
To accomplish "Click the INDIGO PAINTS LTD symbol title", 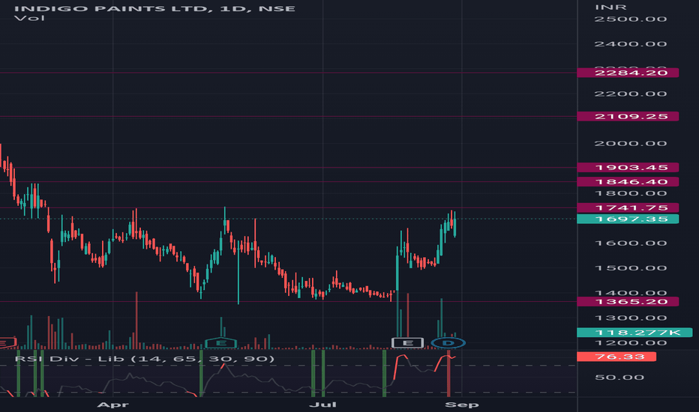I will [x=154, y=8].
